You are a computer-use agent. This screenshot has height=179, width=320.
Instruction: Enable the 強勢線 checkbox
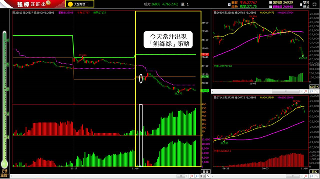(270, 3)
